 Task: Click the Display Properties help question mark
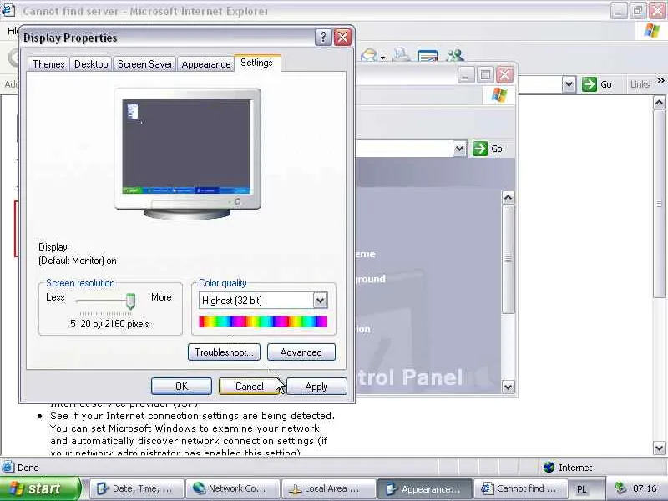(323, 38)
